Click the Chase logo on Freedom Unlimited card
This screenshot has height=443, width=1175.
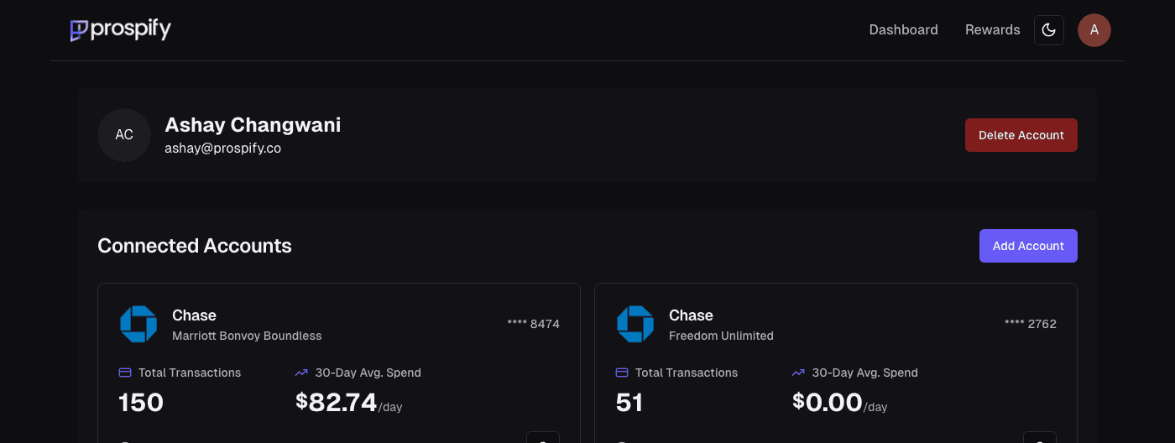pos(635,324)
